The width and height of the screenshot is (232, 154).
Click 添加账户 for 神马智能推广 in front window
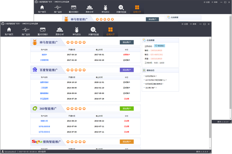tap(126, 42)
